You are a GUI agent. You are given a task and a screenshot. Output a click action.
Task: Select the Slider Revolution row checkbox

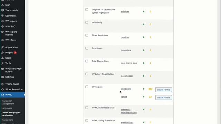(87, 35)
